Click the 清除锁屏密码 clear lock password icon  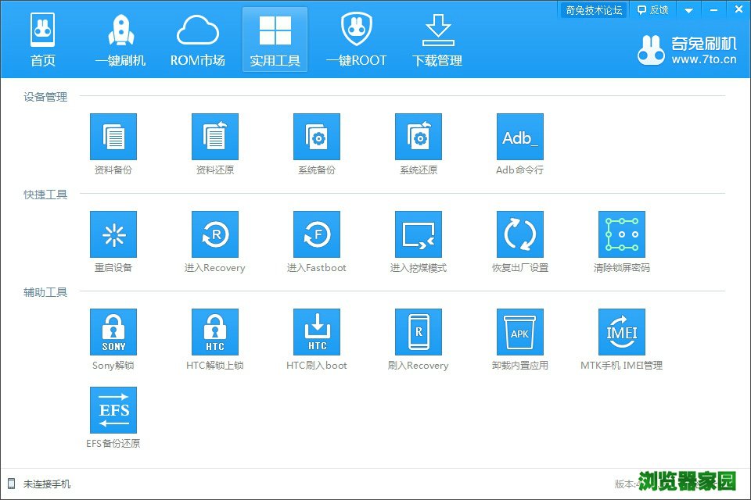tap(622, 234)
